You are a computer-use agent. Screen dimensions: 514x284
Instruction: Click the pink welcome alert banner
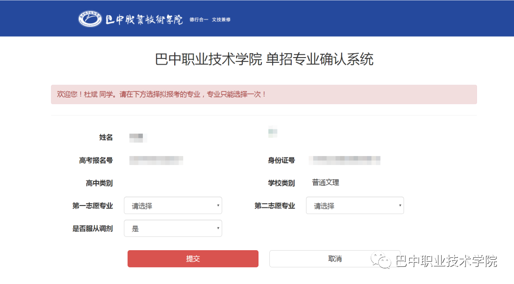point(264,94)
